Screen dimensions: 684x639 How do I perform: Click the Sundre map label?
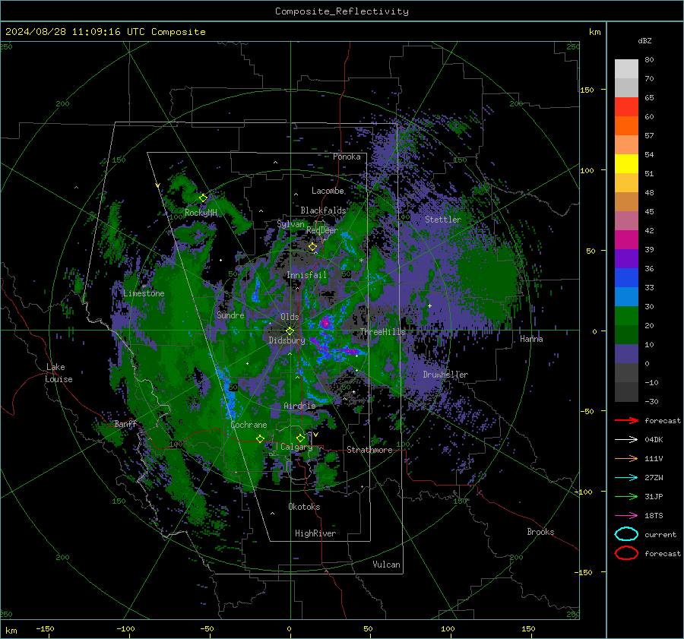pyautogui.click(x=230, y=315)
